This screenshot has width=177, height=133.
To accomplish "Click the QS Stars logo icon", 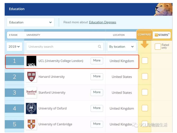I will (x=156, y=35).
